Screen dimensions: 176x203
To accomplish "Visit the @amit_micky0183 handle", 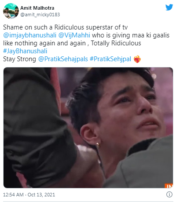I will [x=40, y=15].
